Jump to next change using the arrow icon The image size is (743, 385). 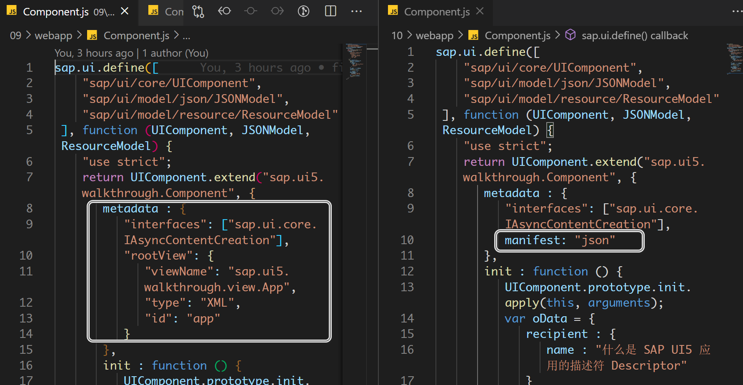click(x=277, y=11)
